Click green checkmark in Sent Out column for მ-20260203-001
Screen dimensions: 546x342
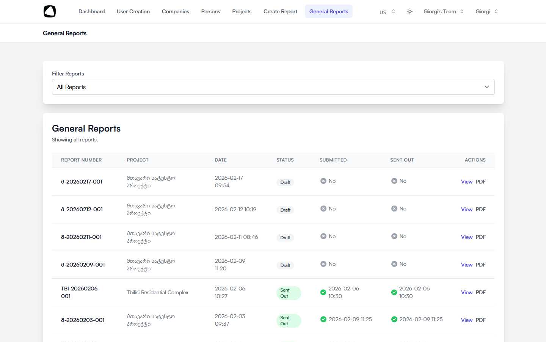(394, 319)
